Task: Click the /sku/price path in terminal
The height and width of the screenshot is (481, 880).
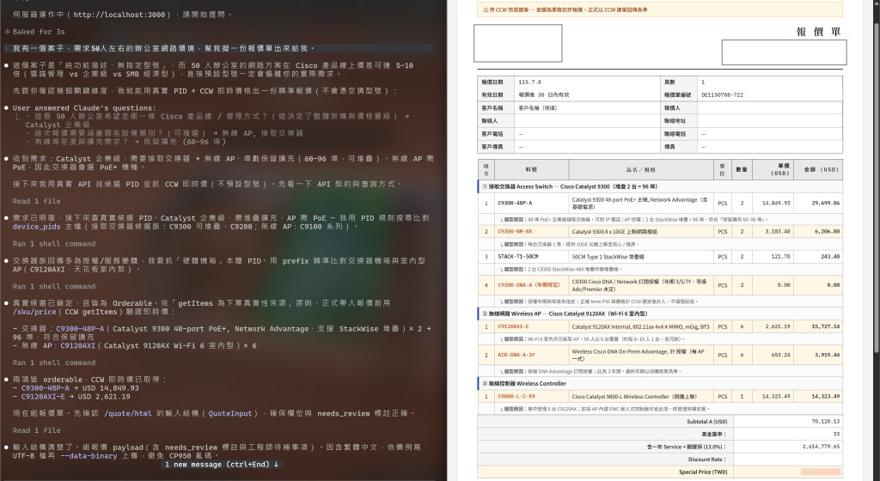Action: [34, 312]
